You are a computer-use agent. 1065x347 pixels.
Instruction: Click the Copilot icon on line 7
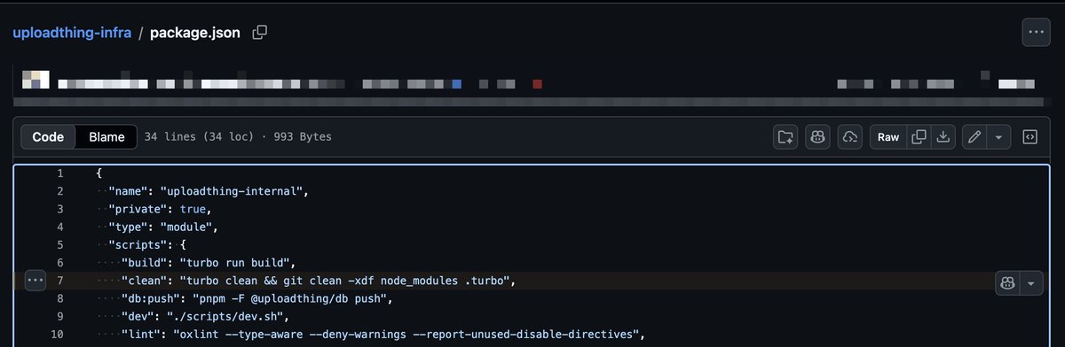click(1008, 282)
